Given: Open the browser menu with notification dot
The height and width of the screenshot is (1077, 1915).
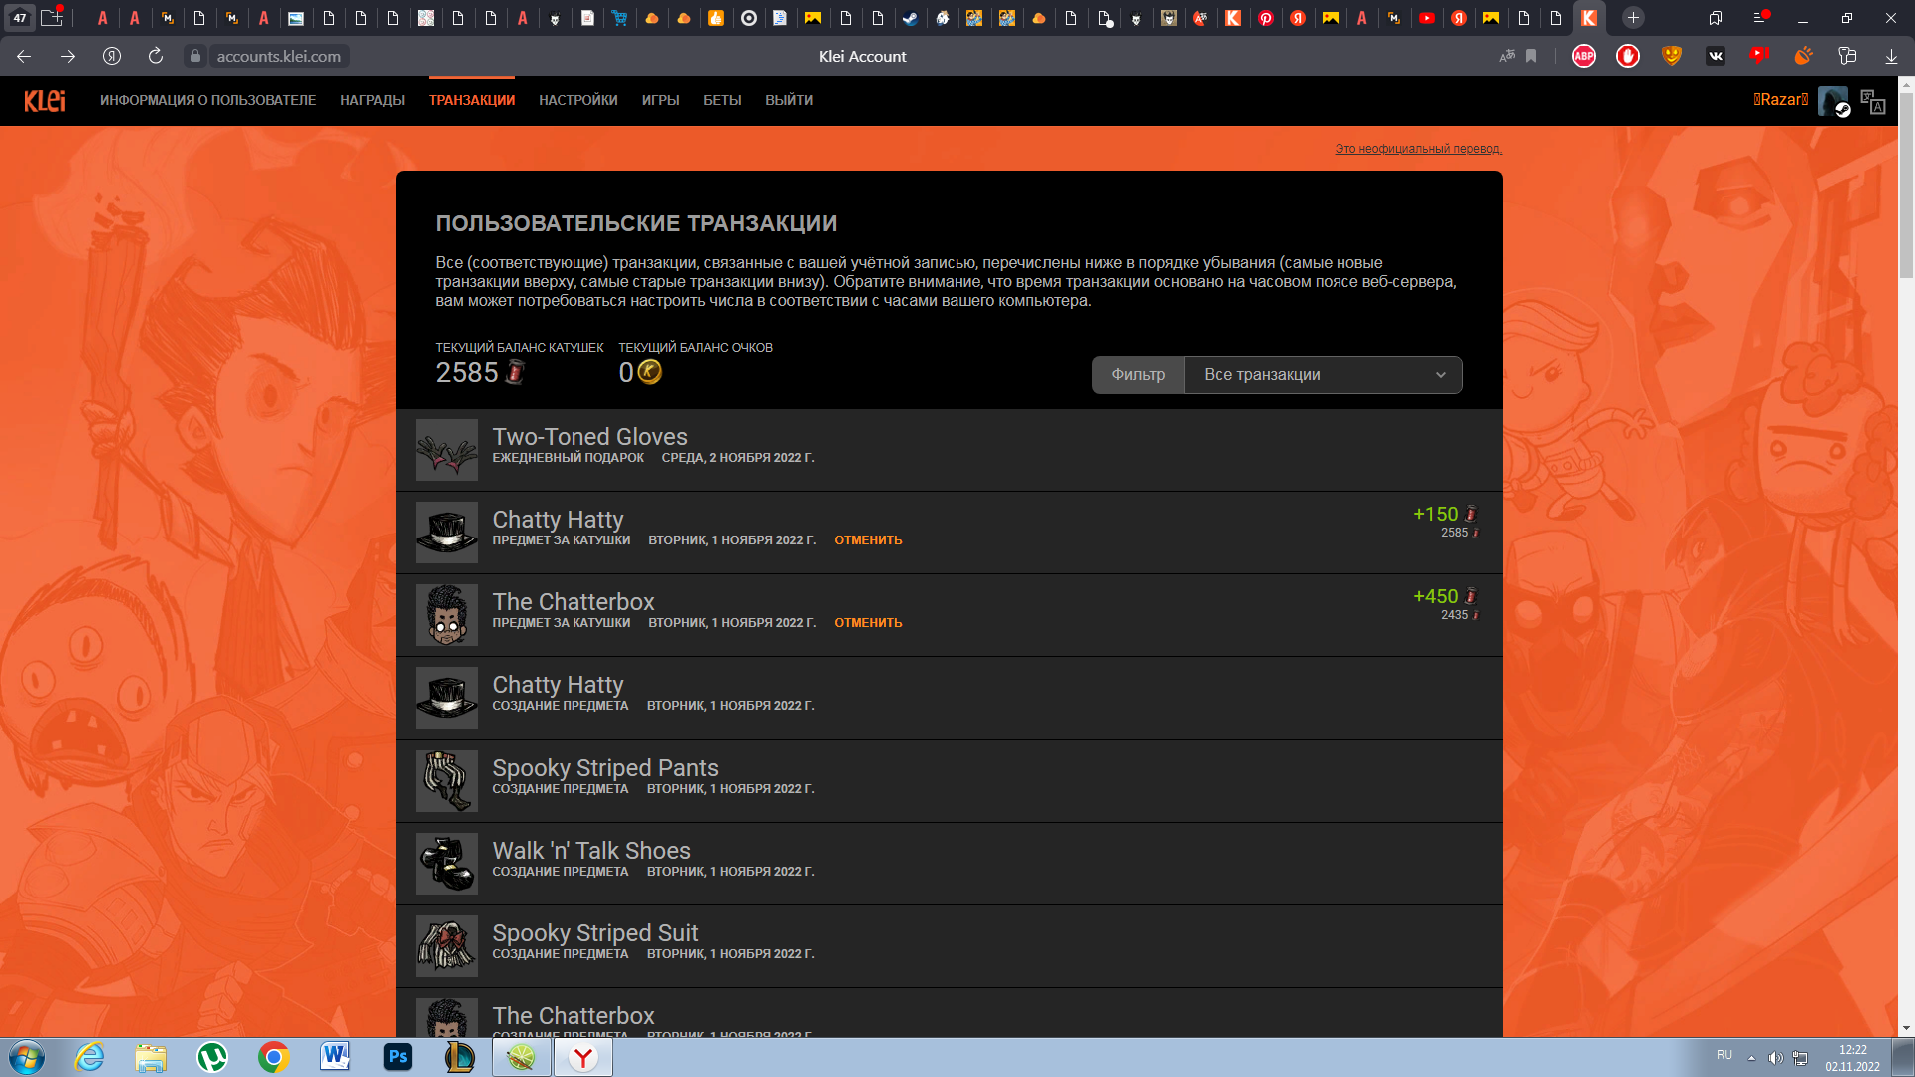Looking at the screenshot, I should click(1760, 18).
